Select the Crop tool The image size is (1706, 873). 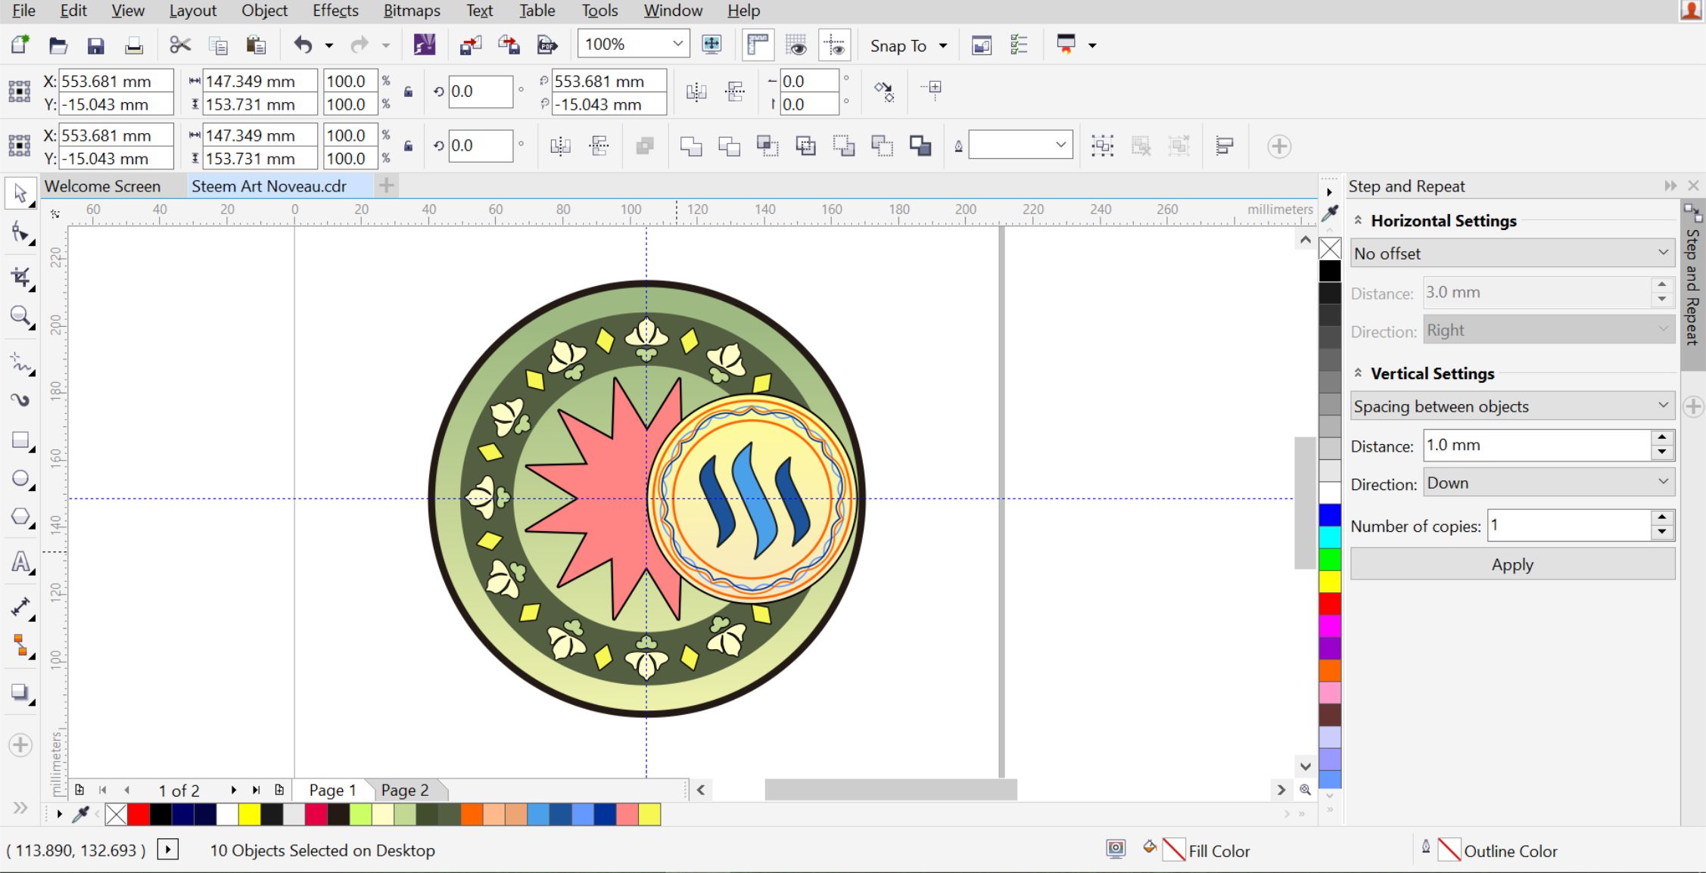pyautogui.click(x=20, y=277)
